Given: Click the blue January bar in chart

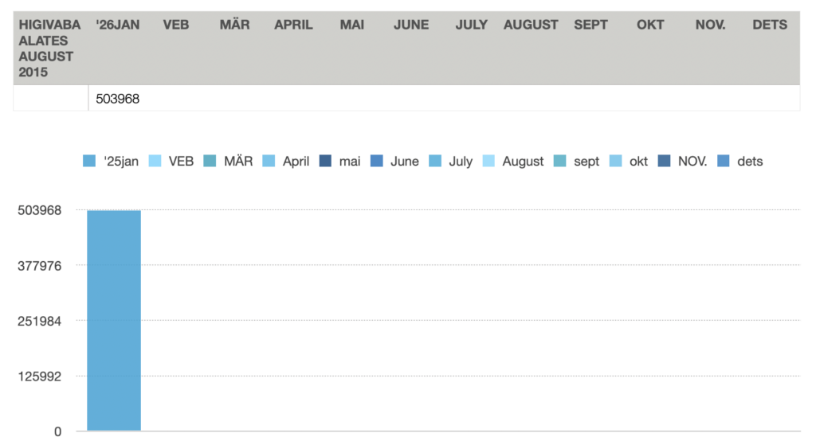Looking at the screenshot, I should tap(114, 320).
